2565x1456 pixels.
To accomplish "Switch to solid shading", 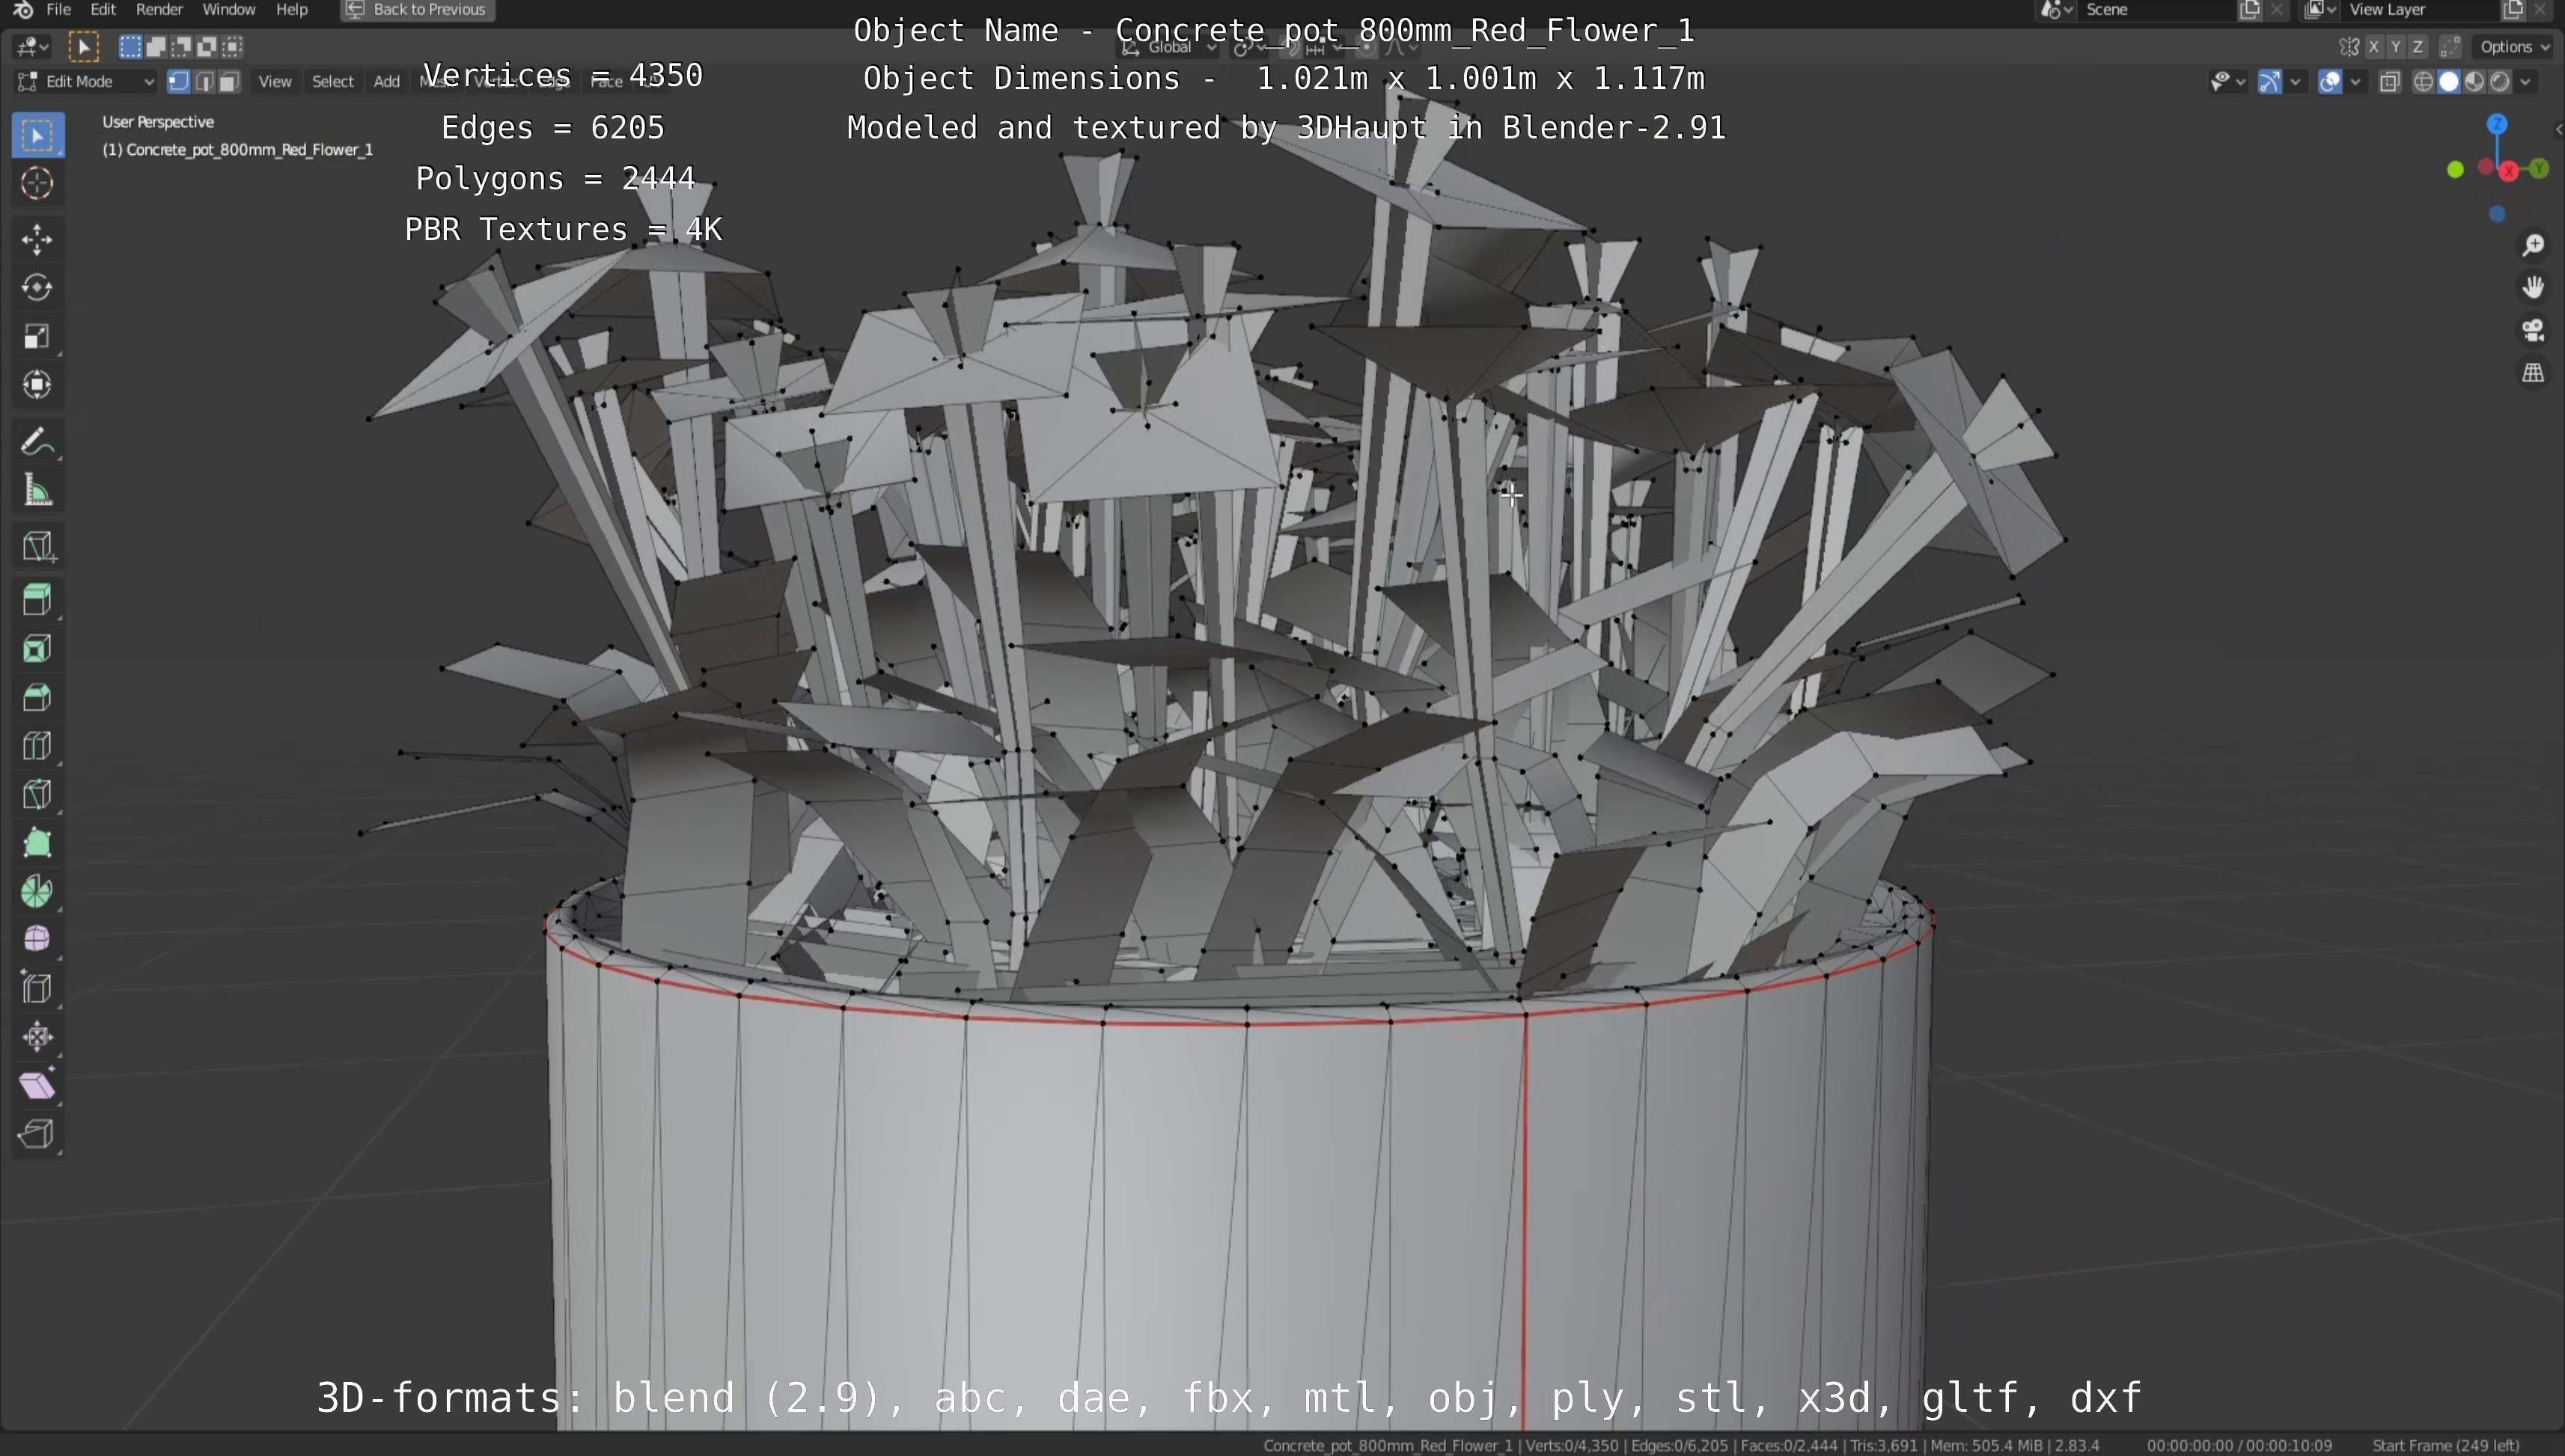I will pos(2449,82).
